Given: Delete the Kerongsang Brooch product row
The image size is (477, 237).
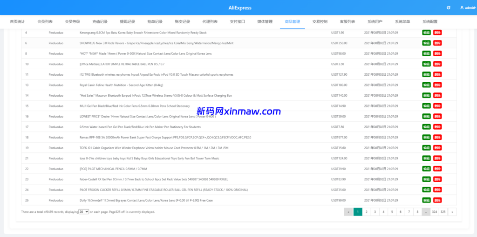Looking at the screenshot, I should [x=437, y=33].
